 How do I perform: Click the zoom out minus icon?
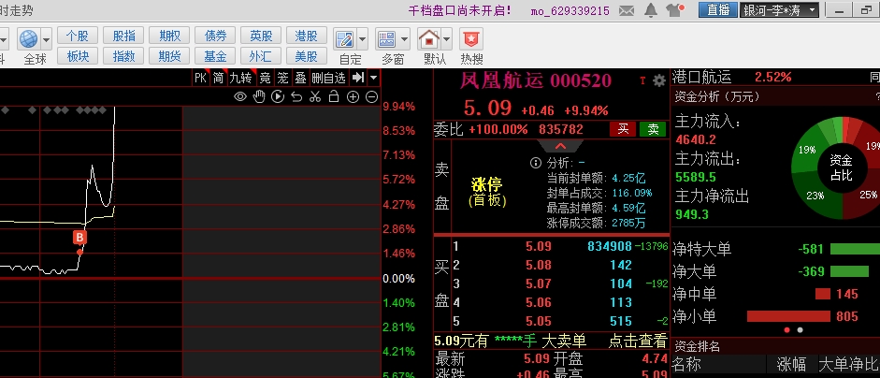371,96
